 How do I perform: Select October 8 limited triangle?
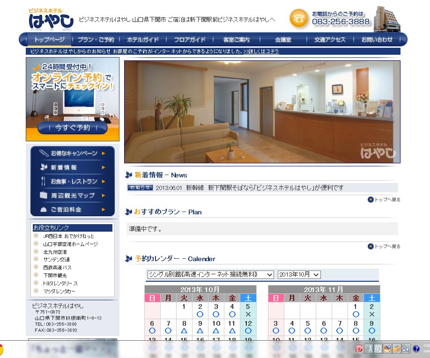click(184, 331)
